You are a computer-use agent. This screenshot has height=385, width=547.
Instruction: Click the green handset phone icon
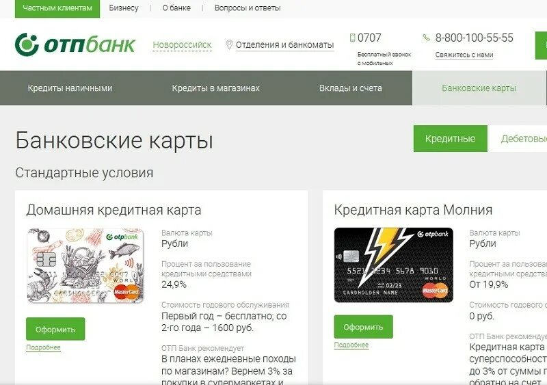[426, 38]
